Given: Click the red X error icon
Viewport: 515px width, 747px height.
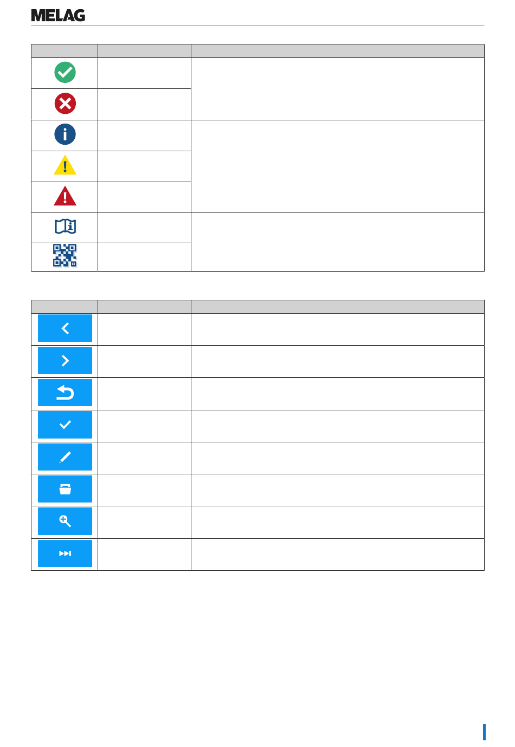Looking at the screenshot, I should click(65, 104).
